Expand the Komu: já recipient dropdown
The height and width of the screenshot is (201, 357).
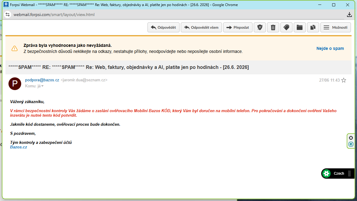click(35, 86)
